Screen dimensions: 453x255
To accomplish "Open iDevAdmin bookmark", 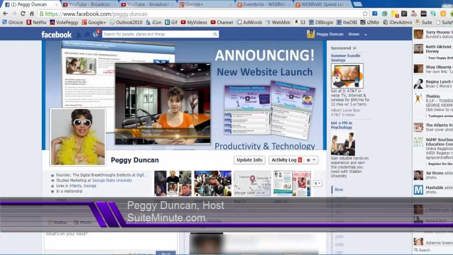I will (x=397, y=22).
